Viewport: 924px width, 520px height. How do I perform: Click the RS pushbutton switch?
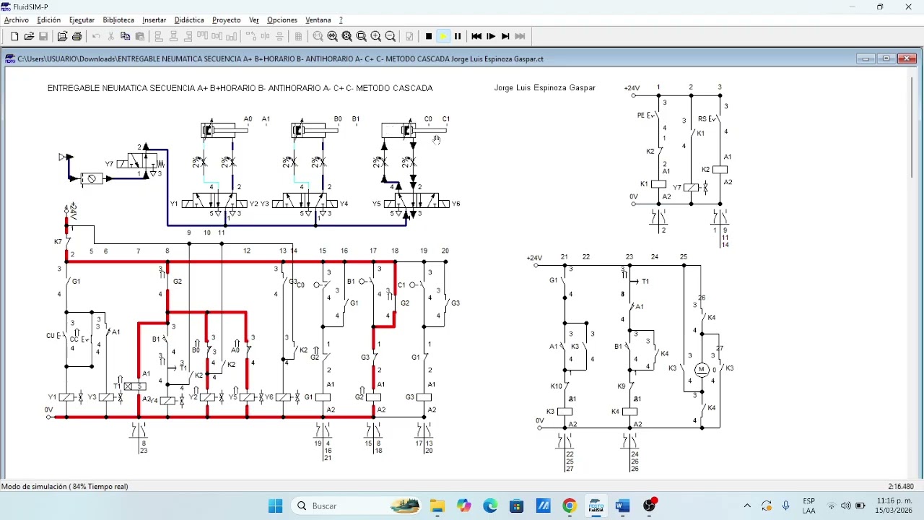(x=715, y=119)
